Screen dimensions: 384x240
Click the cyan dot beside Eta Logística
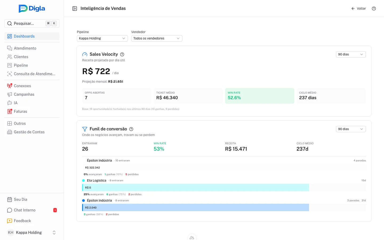[x=83, y=181]
